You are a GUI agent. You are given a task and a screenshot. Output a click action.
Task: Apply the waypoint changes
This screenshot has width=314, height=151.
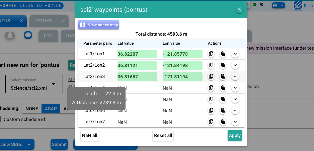(235, 136)
